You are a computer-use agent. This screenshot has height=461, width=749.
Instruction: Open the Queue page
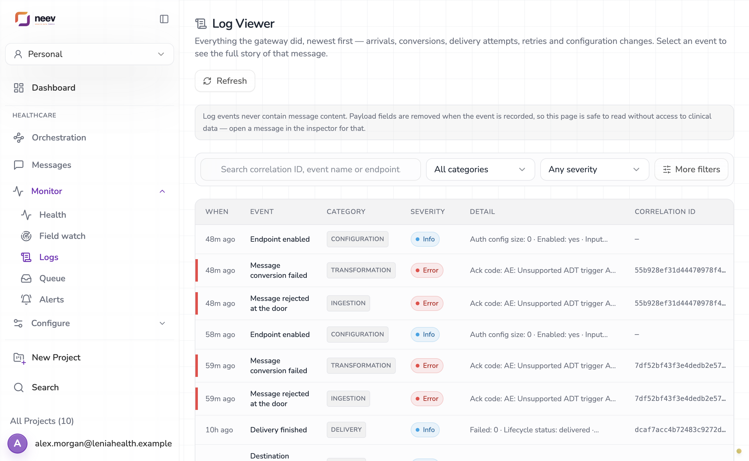[52, 278]
